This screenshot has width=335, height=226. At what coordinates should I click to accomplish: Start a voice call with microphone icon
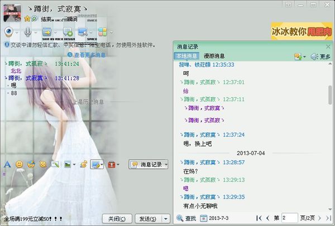pos(27,32)
